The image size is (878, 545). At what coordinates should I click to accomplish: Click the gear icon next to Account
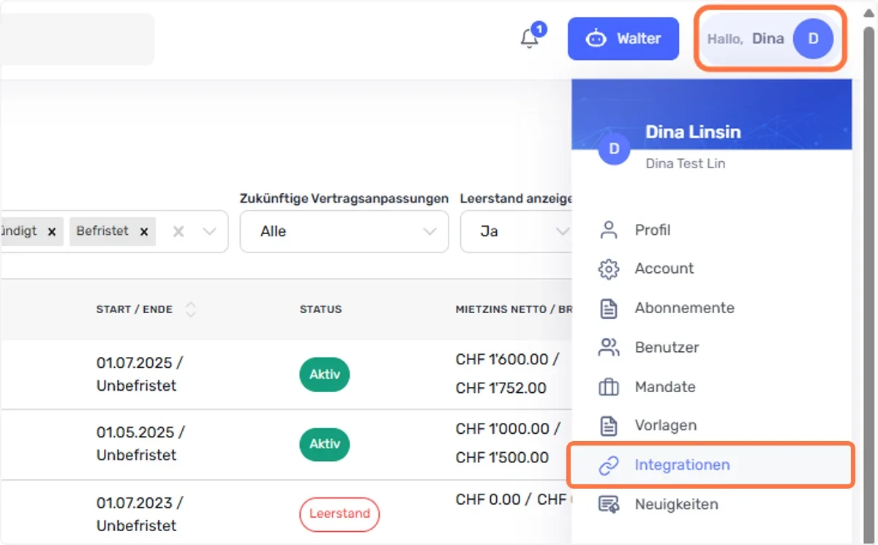pyautogui.click(x=609, y=268)
